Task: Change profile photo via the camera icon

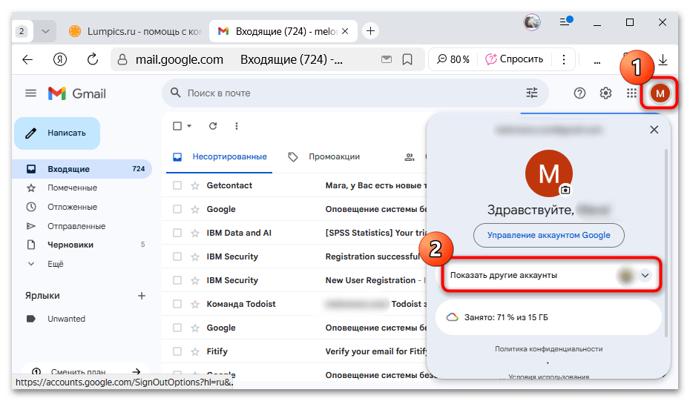Action: (565, 190)
